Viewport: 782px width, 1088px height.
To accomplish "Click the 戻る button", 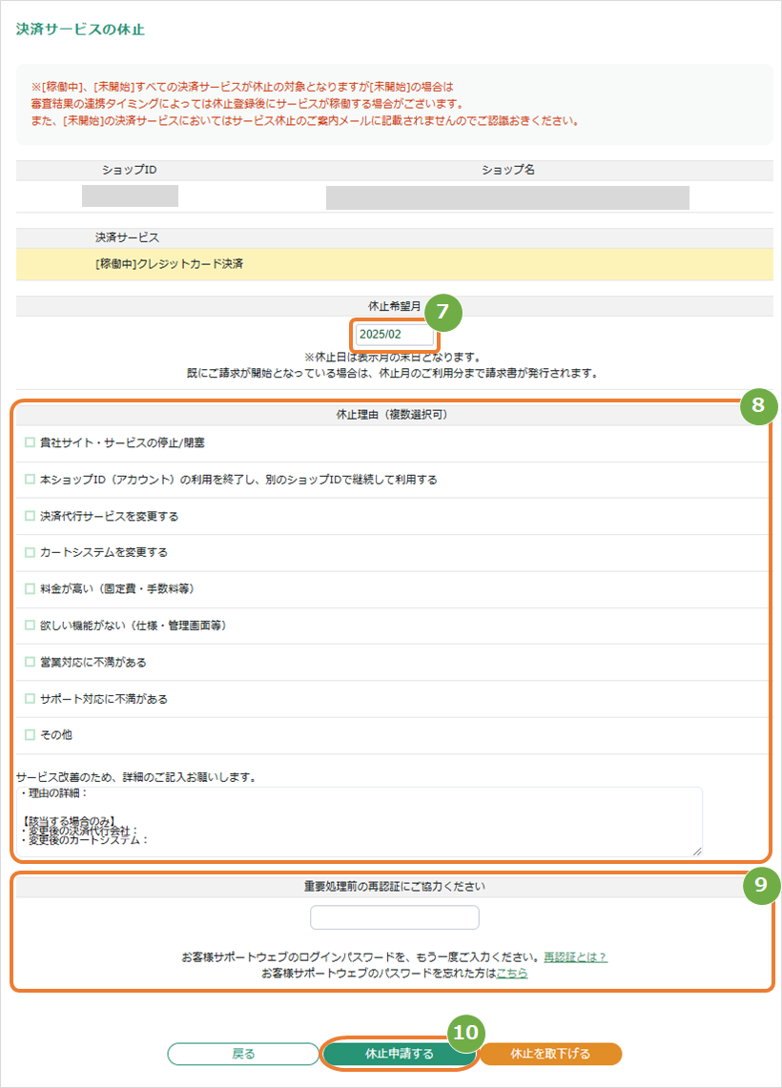I will 243,1054.
